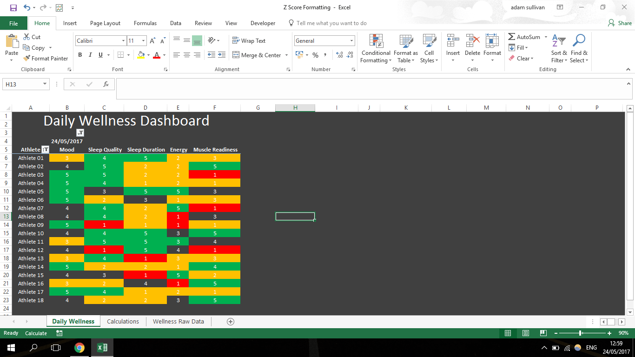The height and width of the screenshot is (357, 635).
Task: Open the General number format dropdown
Action: [x=351, y=41]
